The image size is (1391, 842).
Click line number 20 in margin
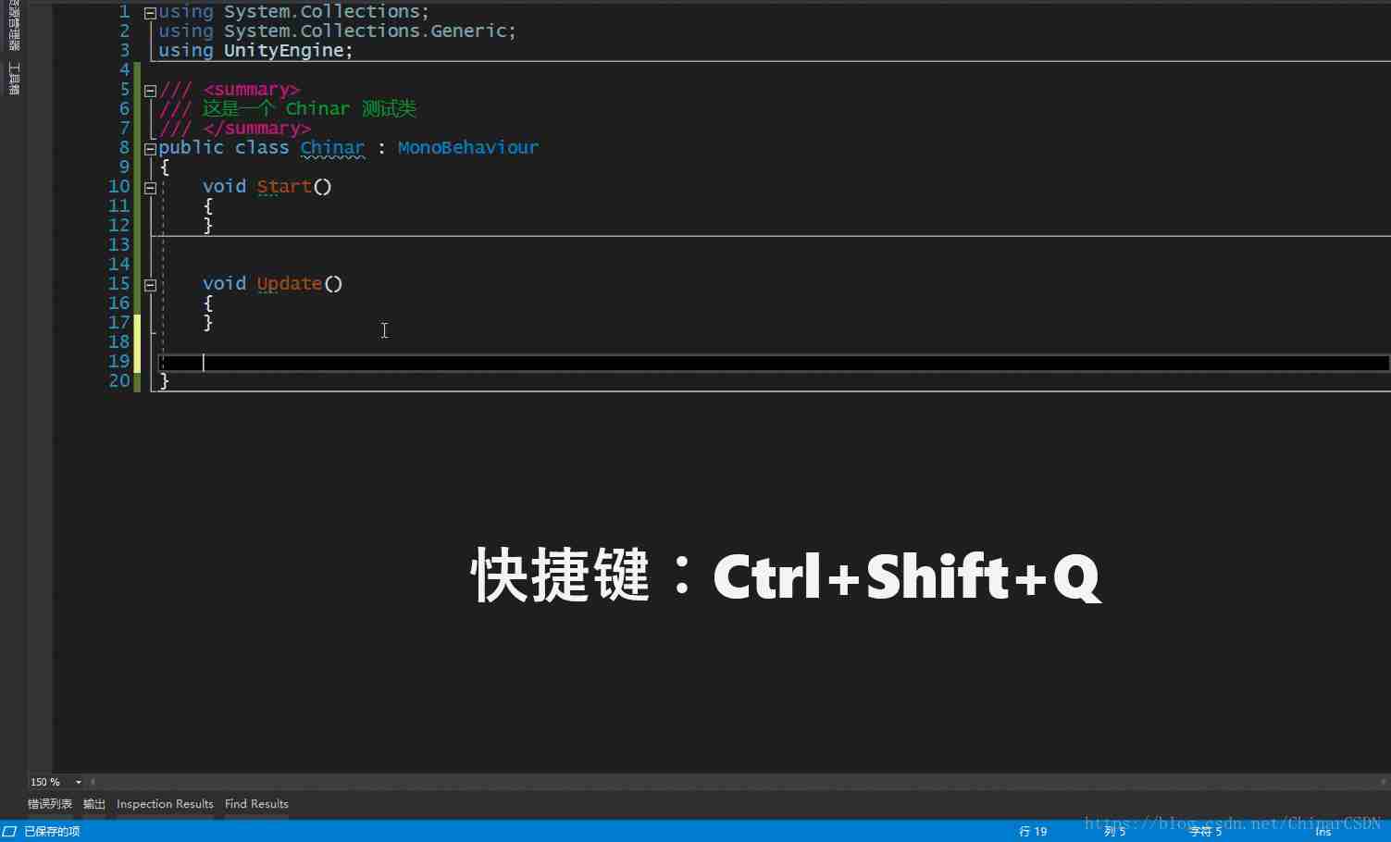point(119,381)
